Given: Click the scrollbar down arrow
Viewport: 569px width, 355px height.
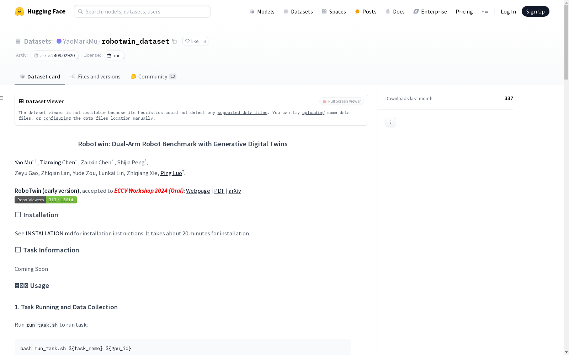Looking at the screenshot, I should tap(566, 352).
